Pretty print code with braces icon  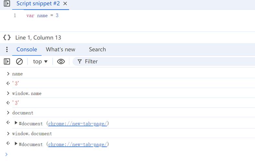tap(7, 37)
